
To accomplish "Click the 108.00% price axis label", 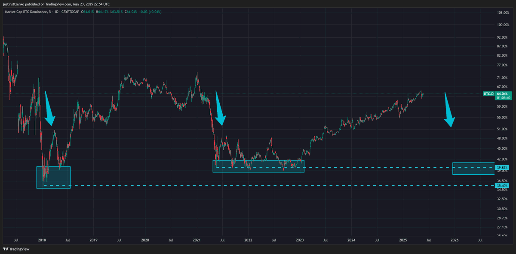I will pyautogui.click(x=503, y=12).
